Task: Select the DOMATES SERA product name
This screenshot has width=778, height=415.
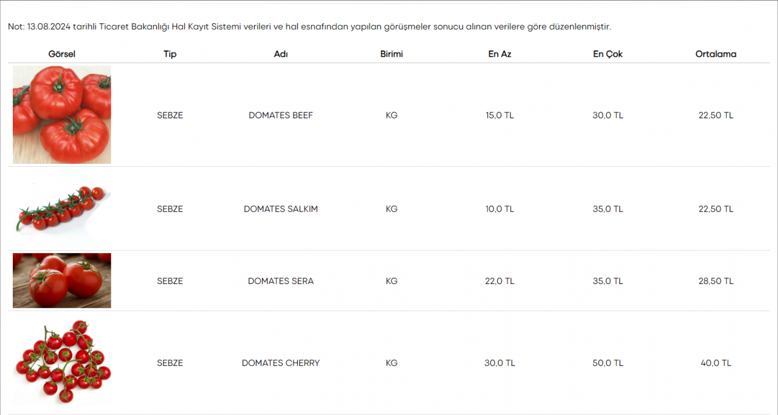Action: pos(281,281)
